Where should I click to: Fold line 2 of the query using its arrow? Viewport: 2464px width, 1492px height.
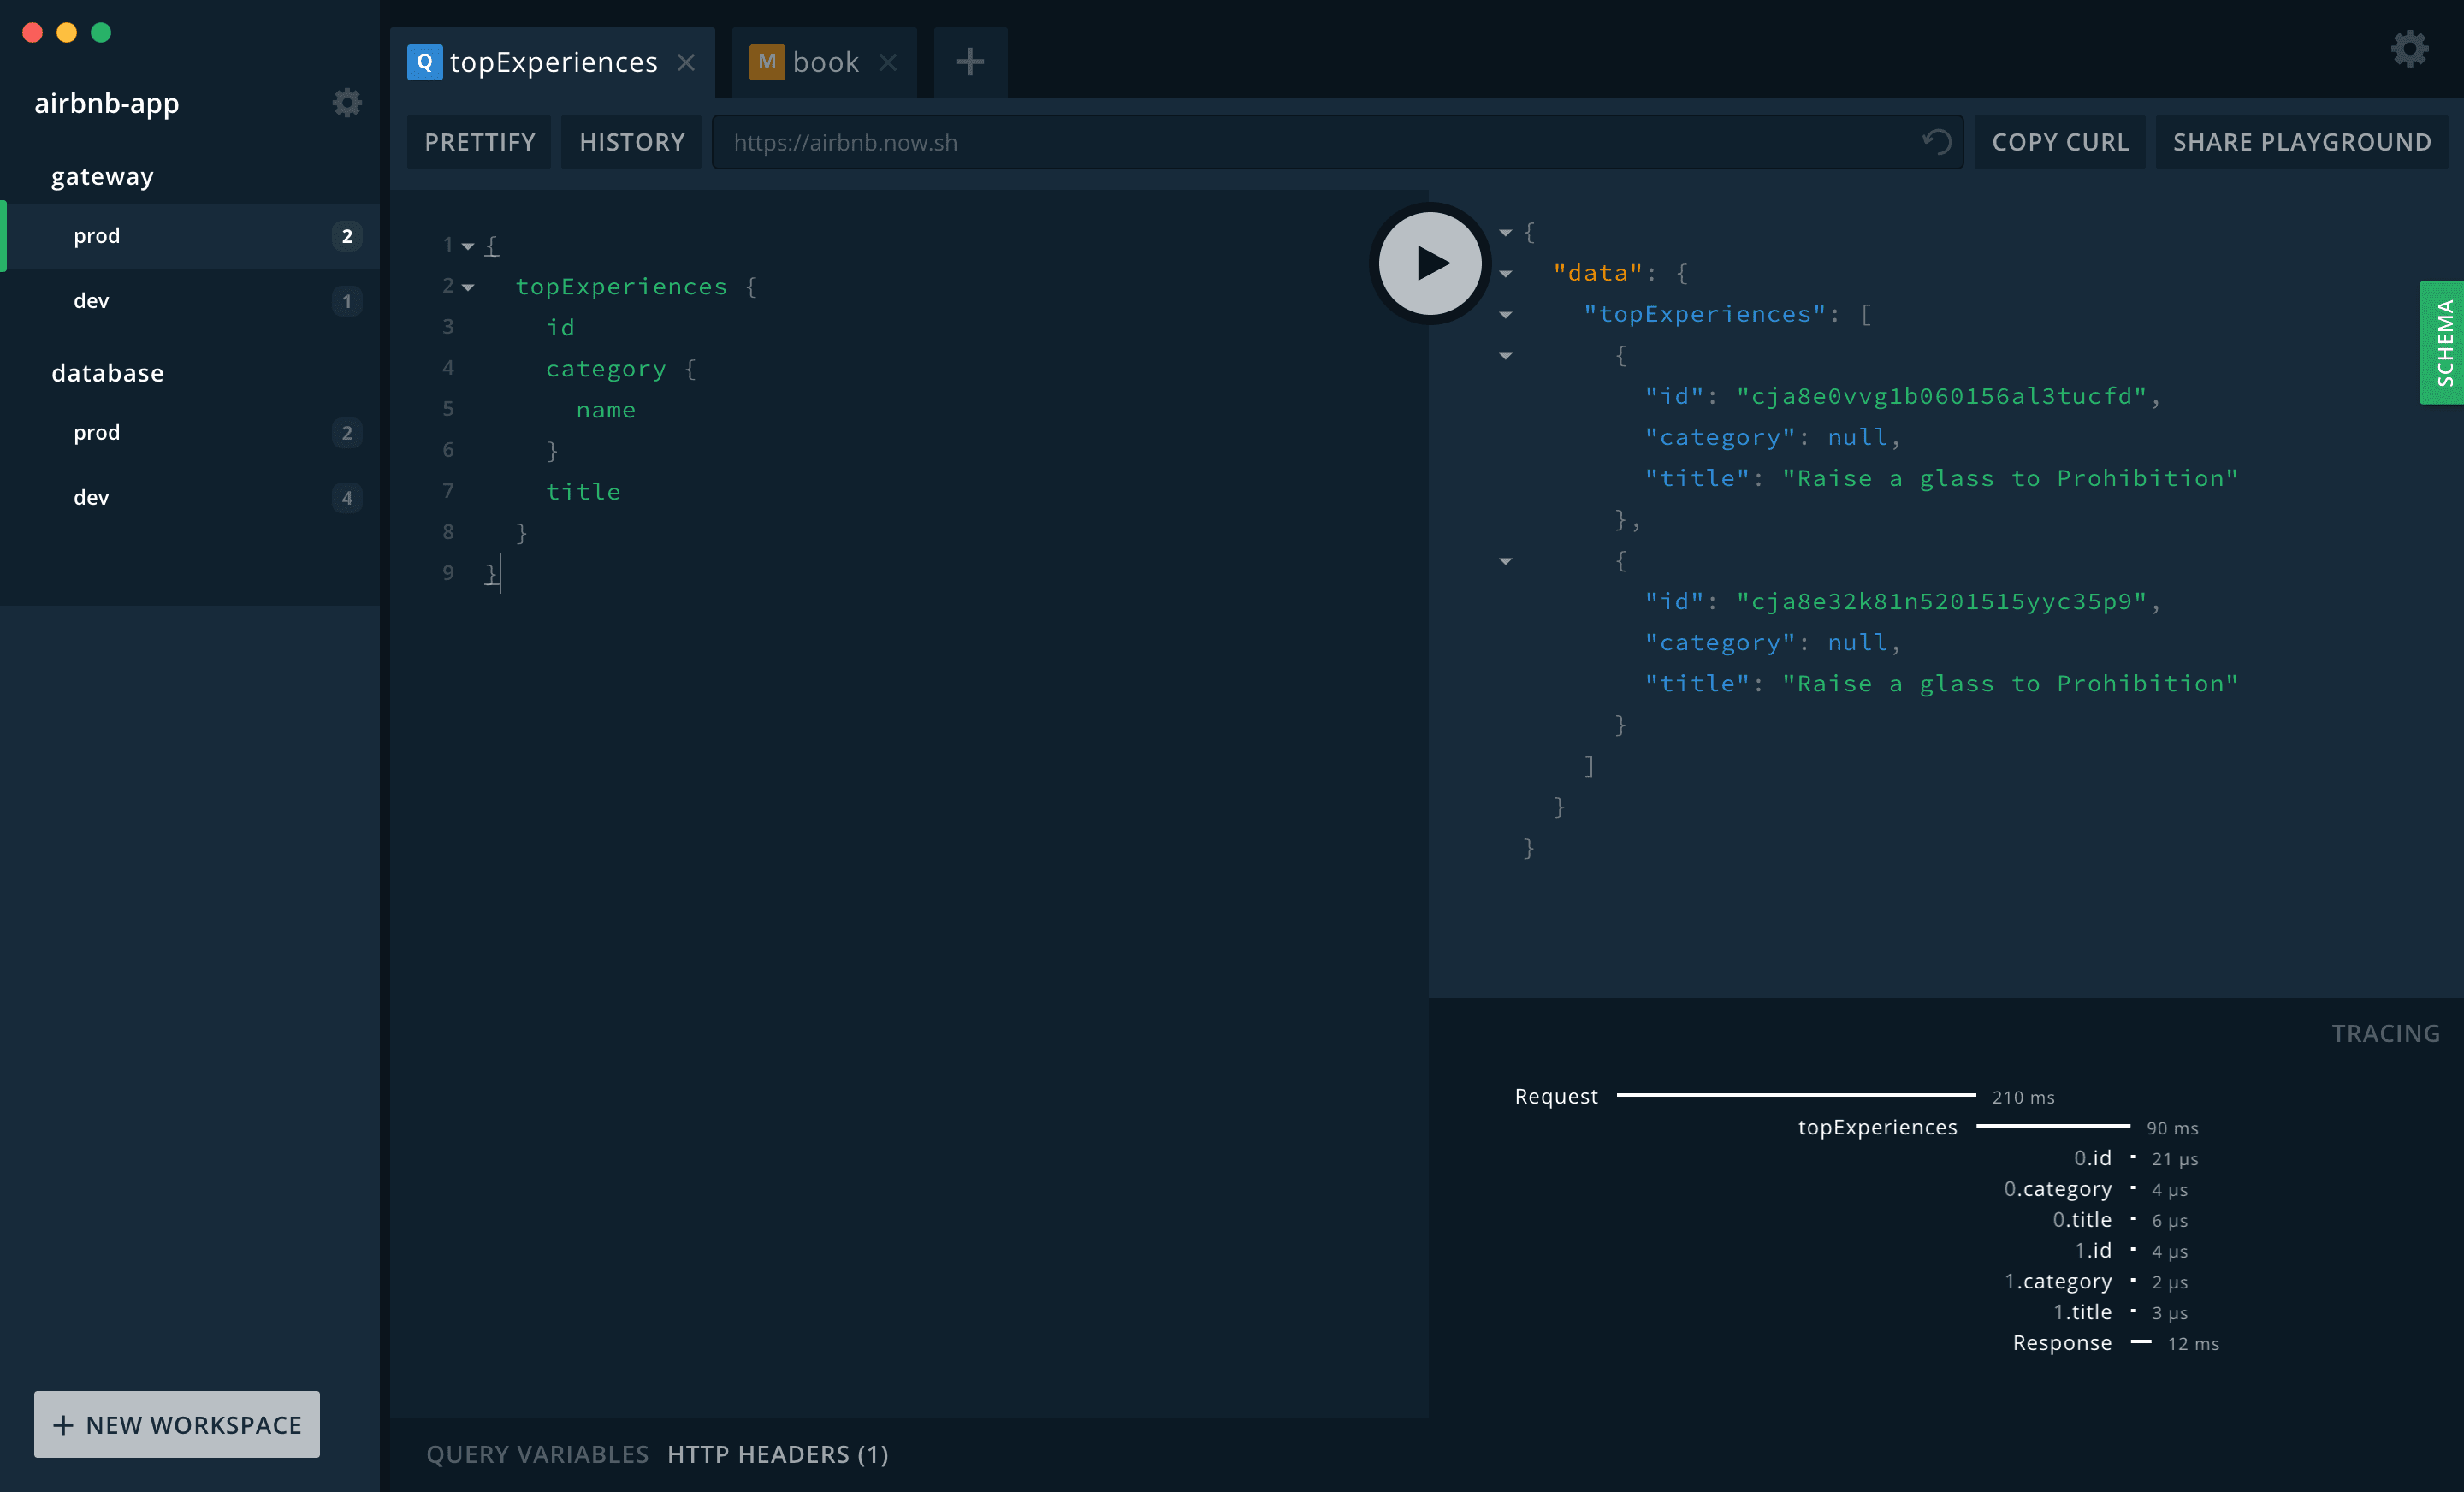click(470, 287)
